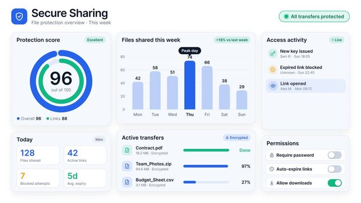Enable the Require password toggle
The width and height of the screenshot is (361, 203).
click(x=335, y=155)
